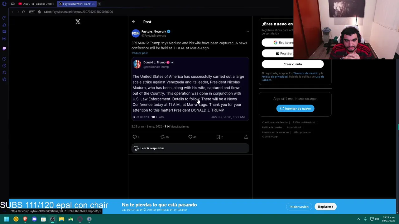Image resolution: width=399 pixels, height=224 pixels.
Task: Register with Apple button
Action: coord(277,54)
